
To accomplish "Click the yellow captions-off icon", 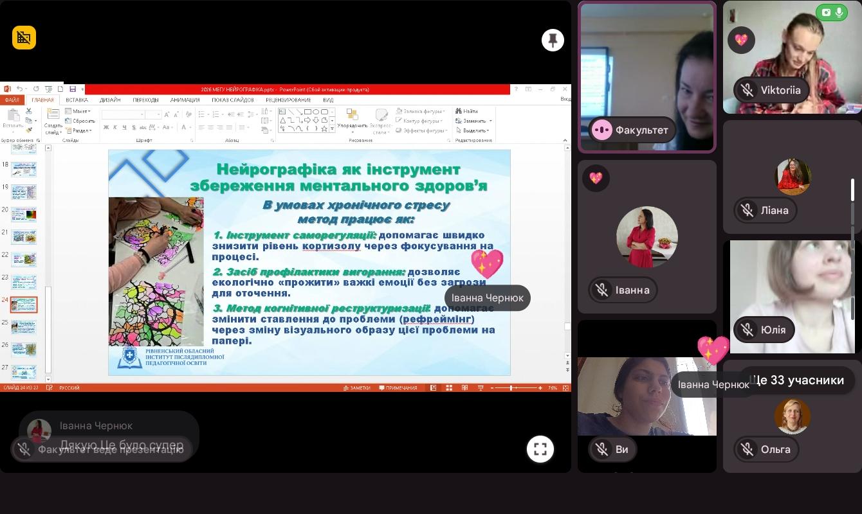I will (24, 38).
